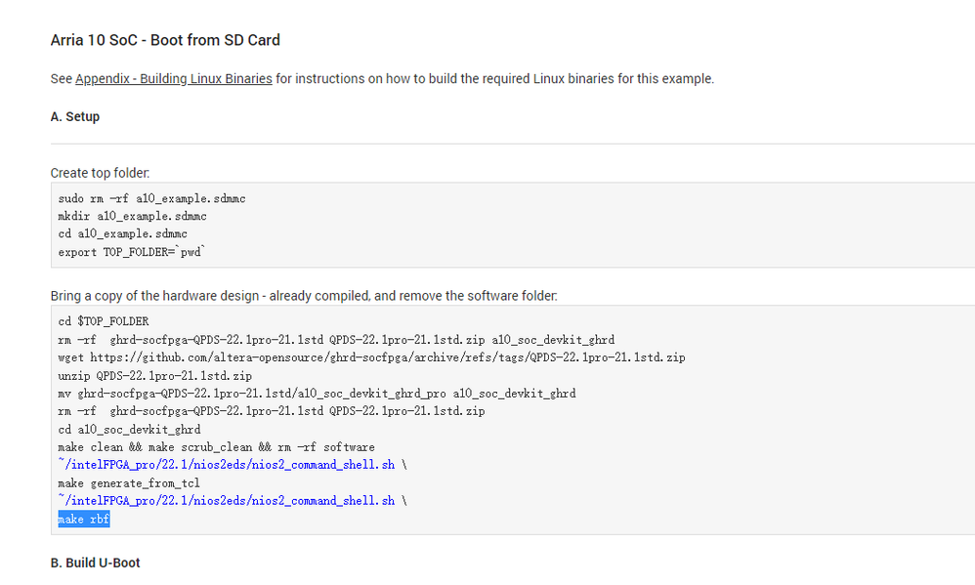The width and height of the screenshot is (975, 585).
Task: Click the cd a10_soc_devkit_ghrd command line
Action: [x=129, y=430]
